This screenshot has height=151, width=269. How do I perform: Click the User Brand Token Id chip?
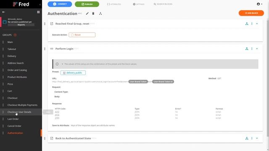(163, 82)
